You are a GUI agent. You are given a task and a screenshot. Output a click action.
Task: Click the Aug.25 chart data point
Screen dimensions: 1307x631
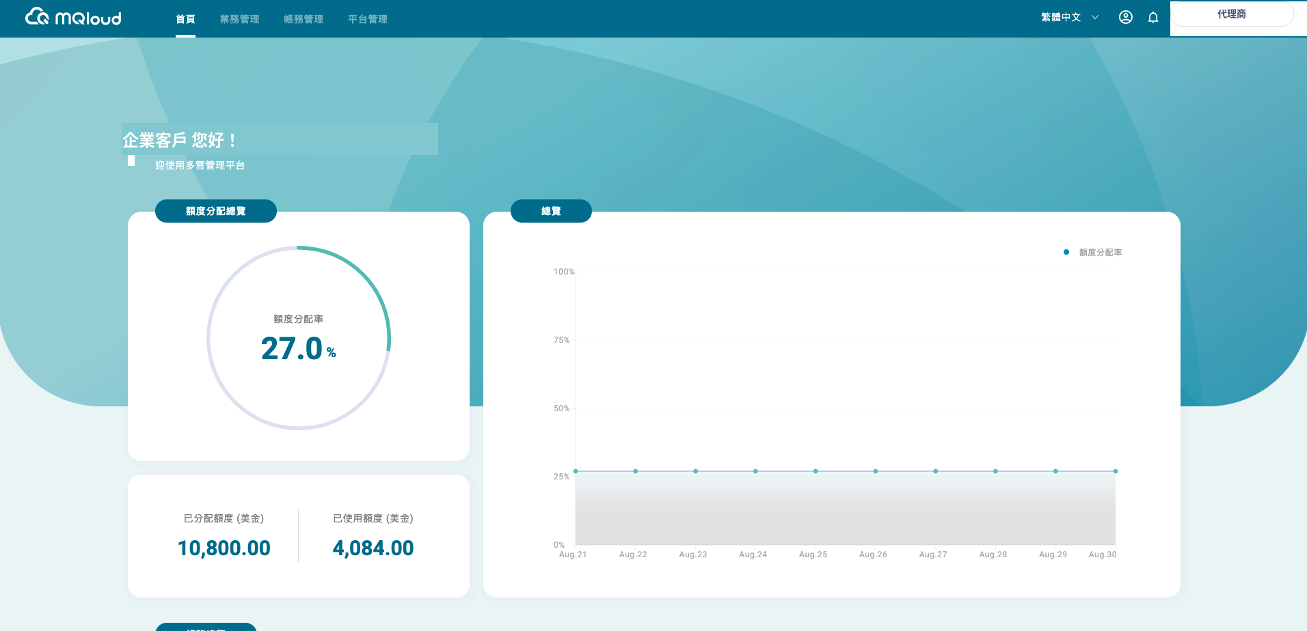tap(816, 471)
